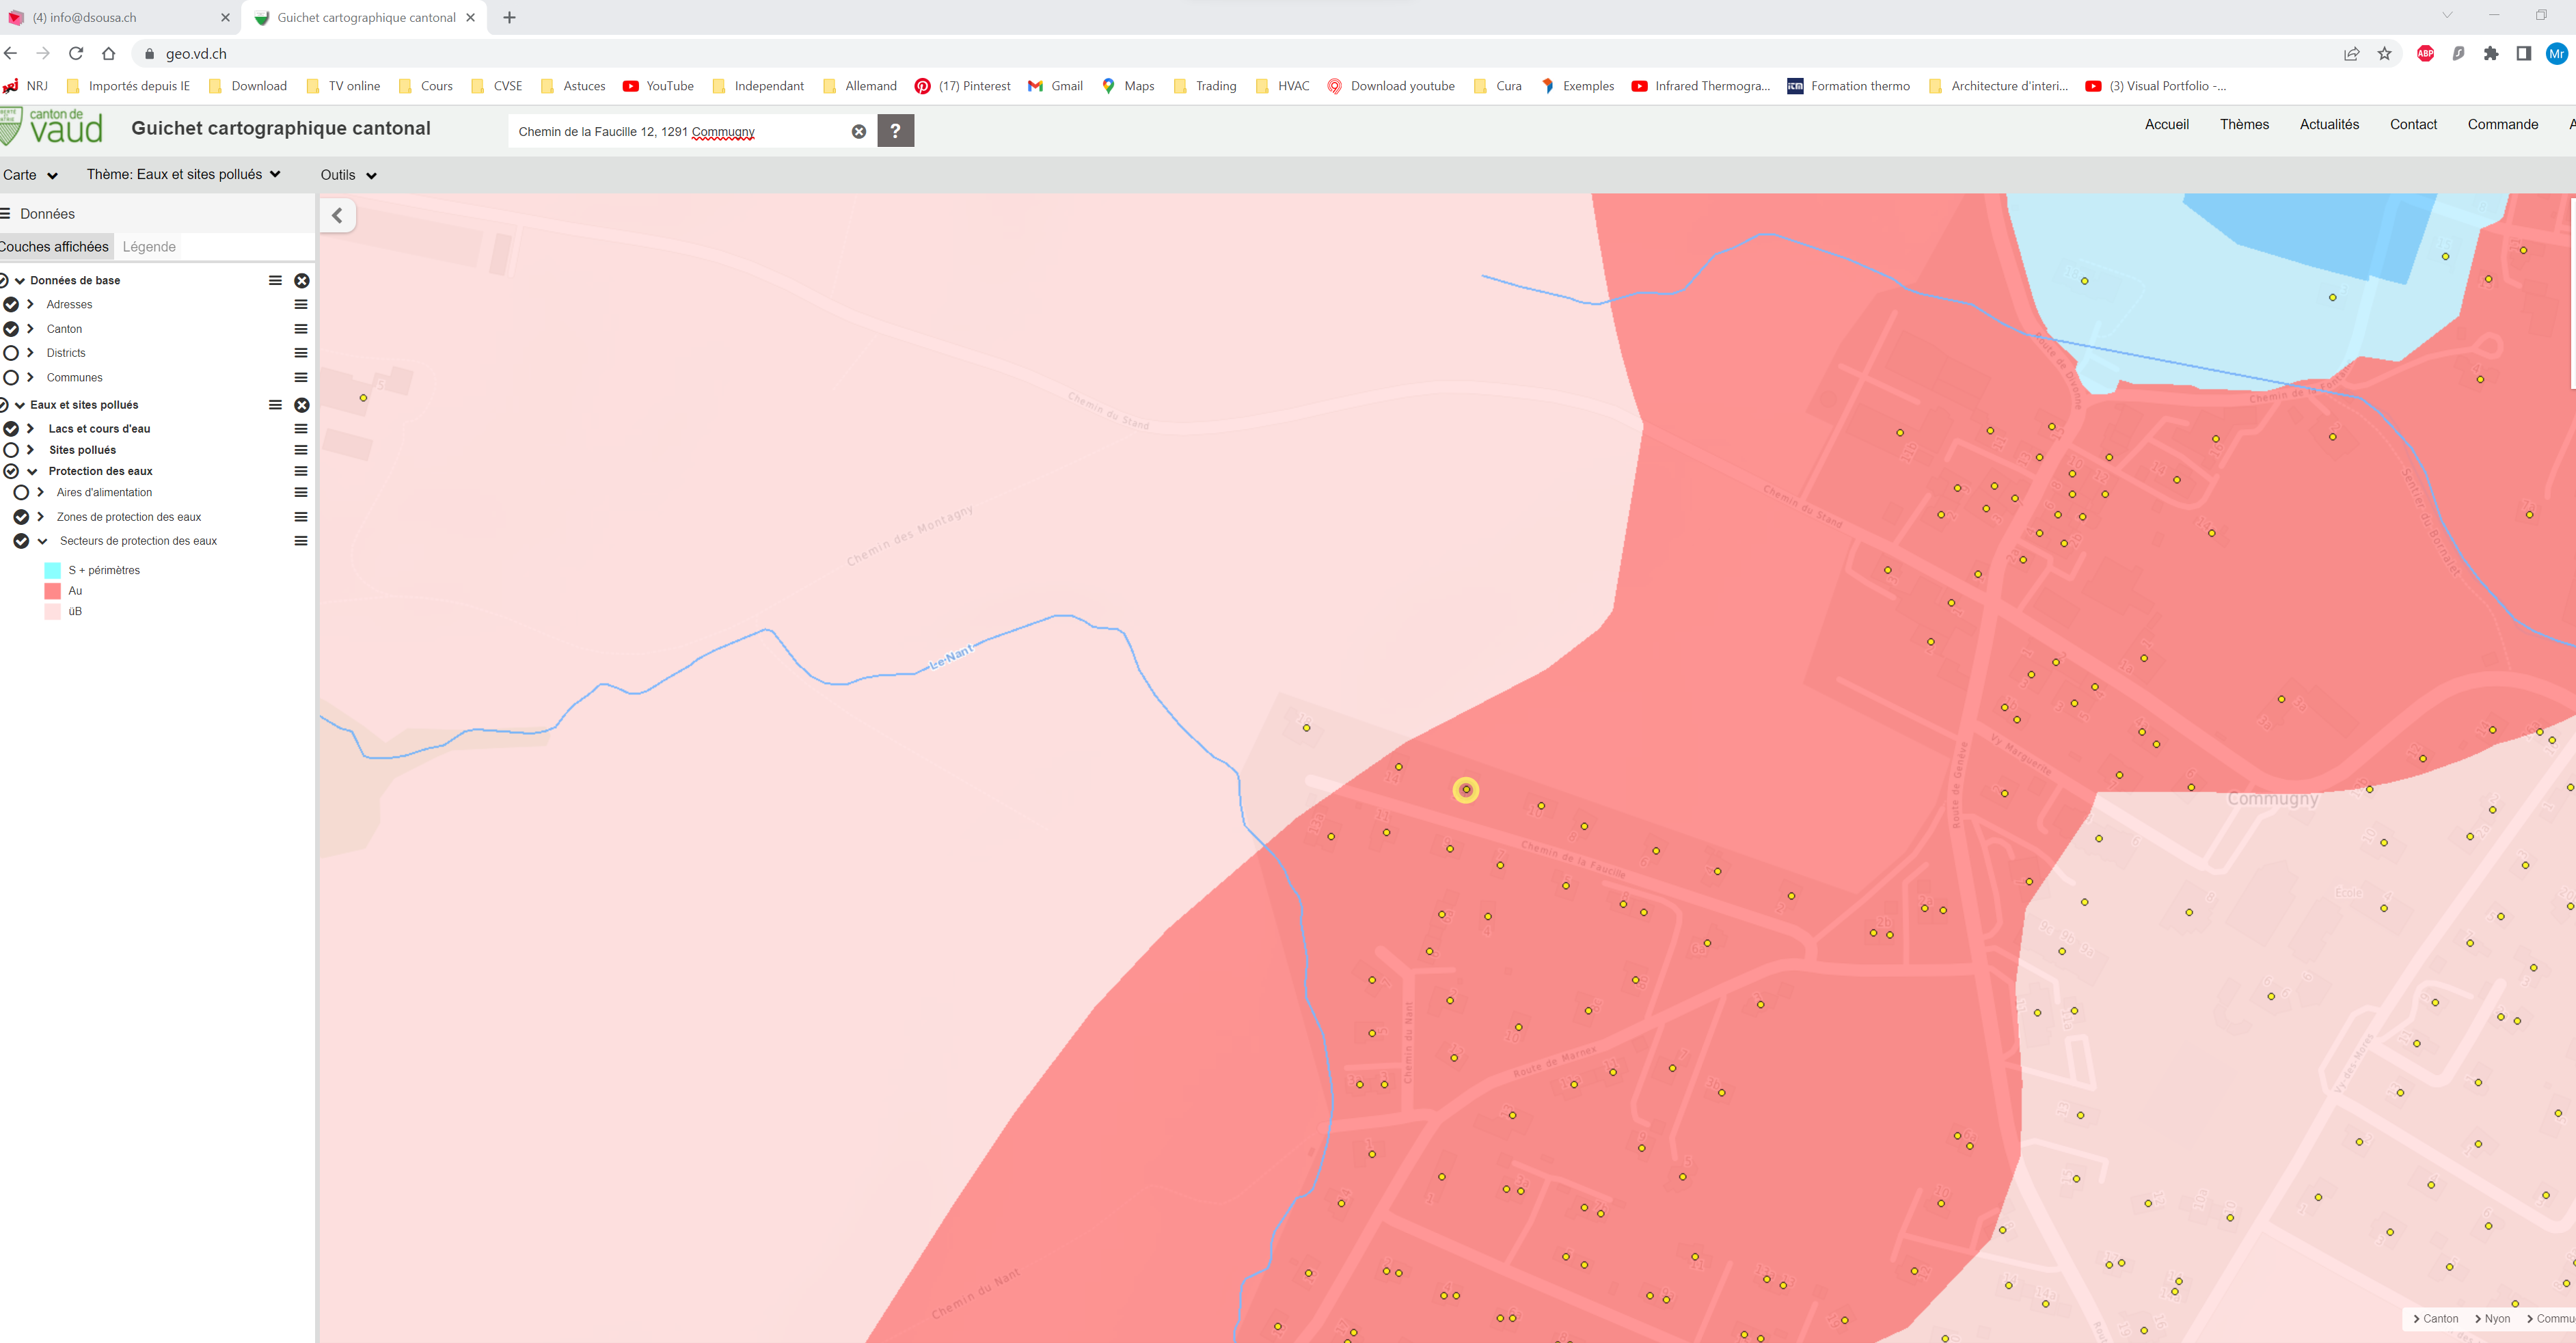
Task: Remove the Eaux et sites pollués group
Action: (302, 405)
